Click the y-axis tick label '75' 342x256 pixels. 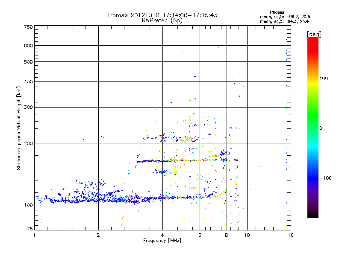(x=30, y=229)
